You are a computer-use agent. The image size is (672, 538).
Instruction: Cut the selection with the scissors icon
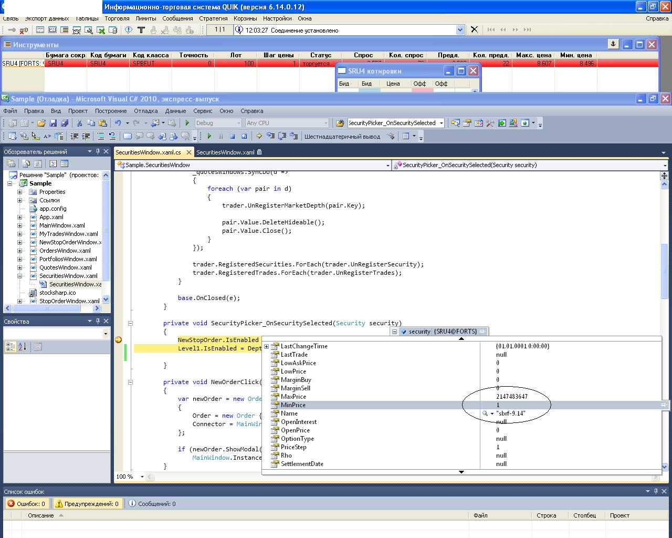79,123
